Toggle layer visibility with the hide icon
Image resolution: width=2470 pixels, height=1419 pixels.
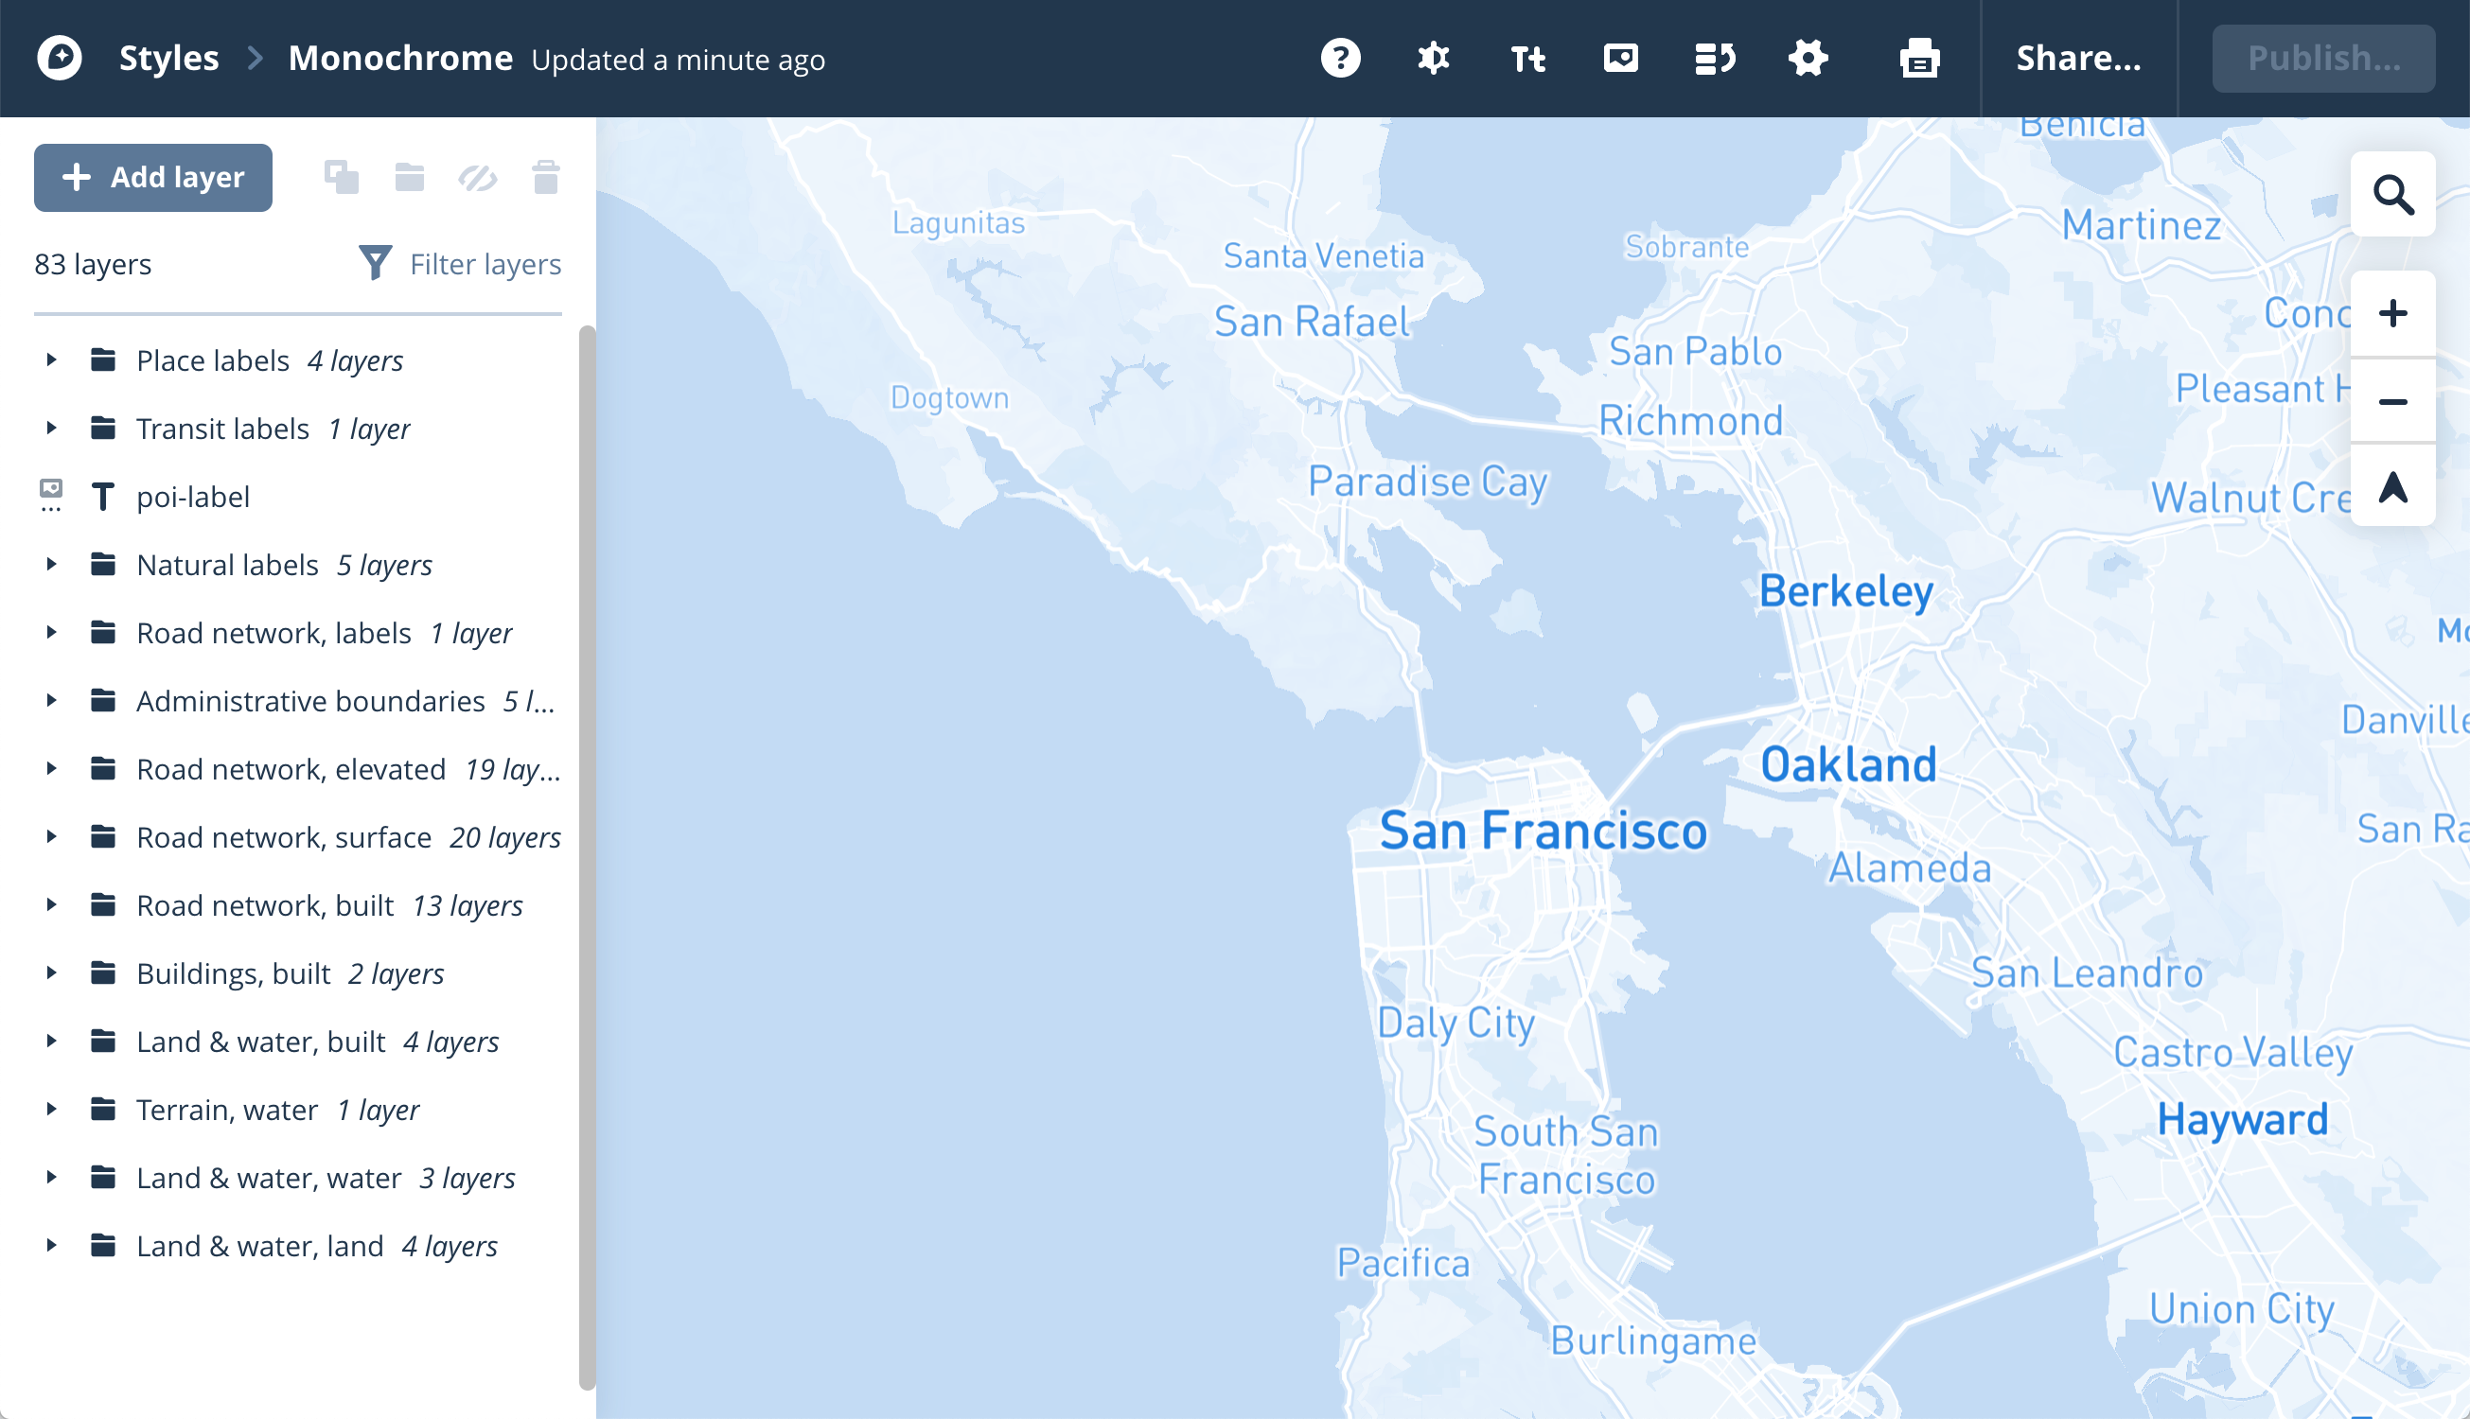click(x=477, y=178)
